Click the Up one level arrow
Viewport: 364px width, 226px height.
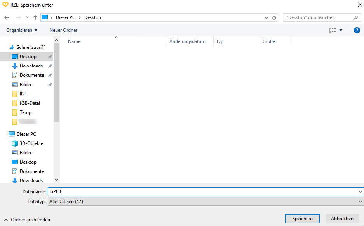point(35,17)
